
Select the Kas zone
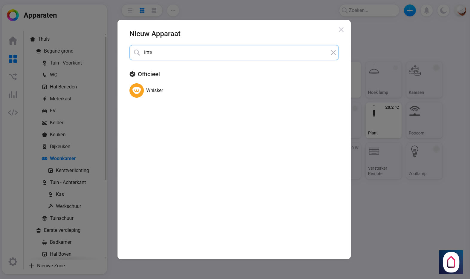[x=60, y=194]
